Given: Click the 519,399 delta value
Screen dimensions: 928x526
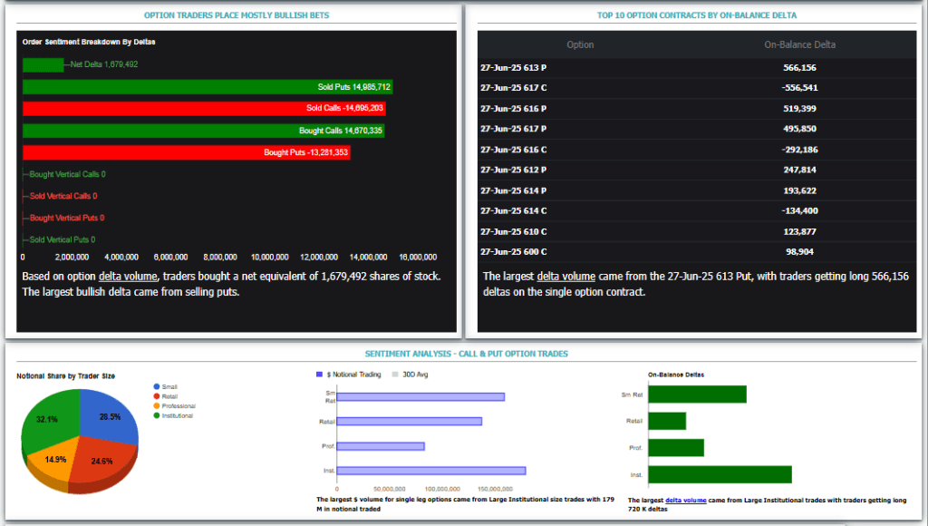Looking at the screenshot, I should coord(799,109).
